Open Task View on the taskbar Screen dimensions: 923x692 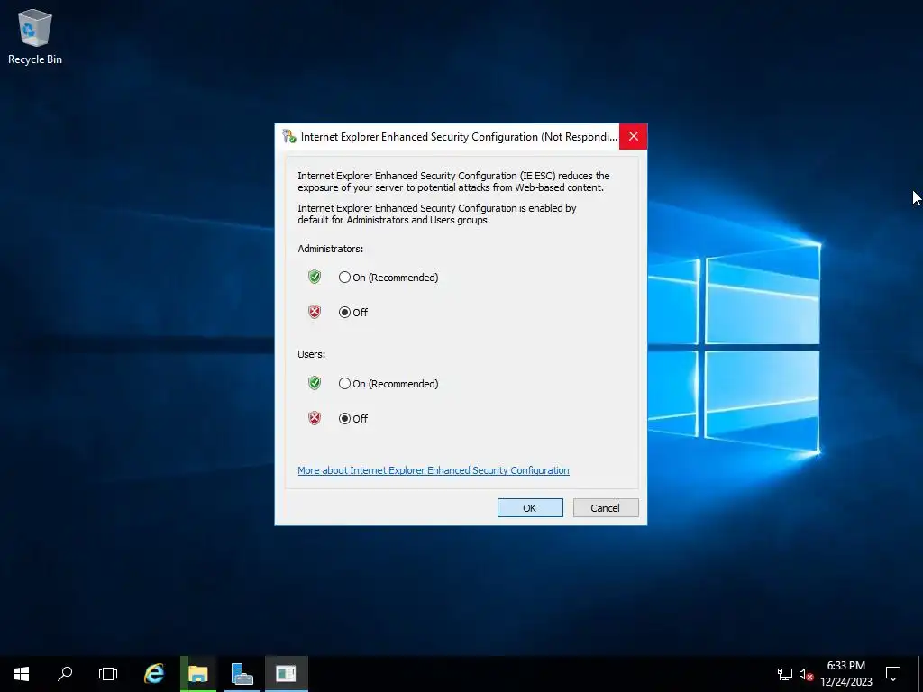pos(108,674)
